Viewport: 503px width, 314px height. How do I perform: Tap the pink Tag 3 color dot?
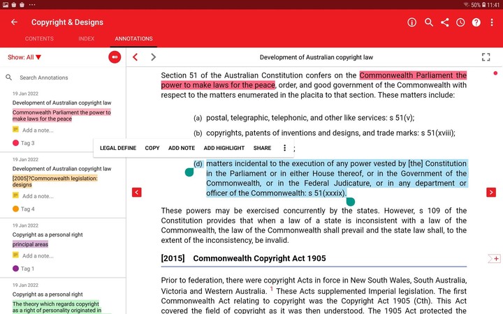(x=16, y=143)
